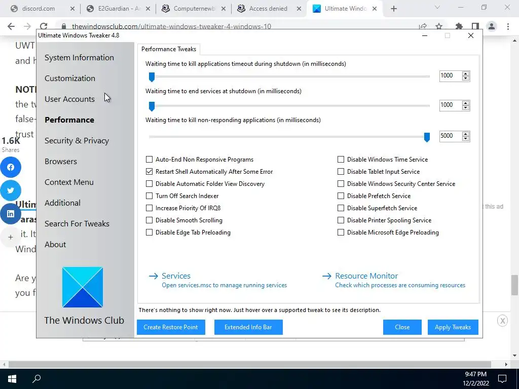519x389 pixels.
Task: Open a new browser tab with plus
Action: tap(393, 9)
